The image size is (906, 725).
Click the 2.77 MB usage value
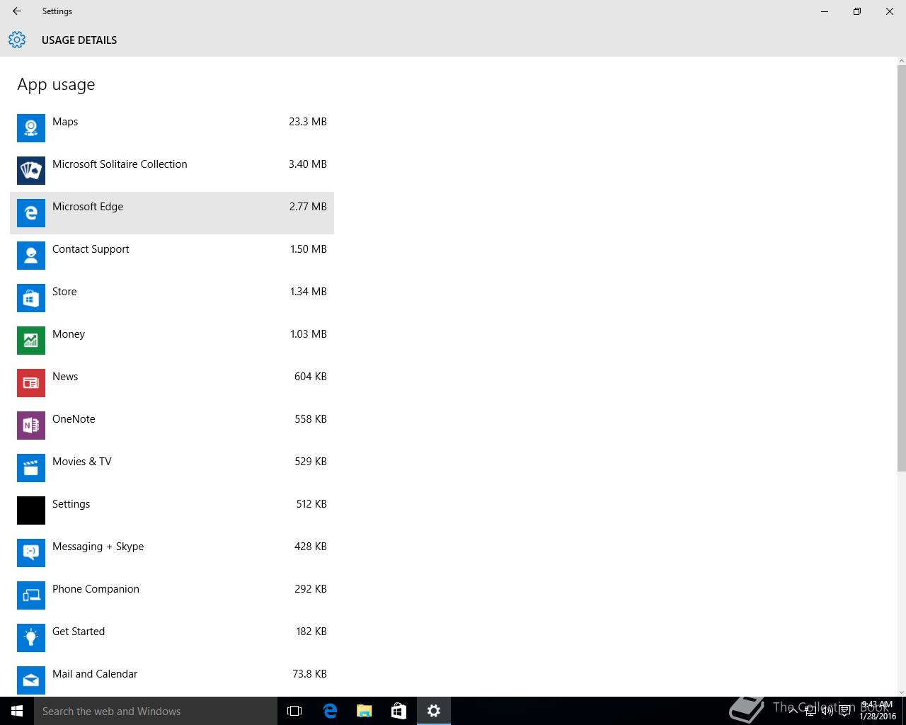[x=308, y=207]
